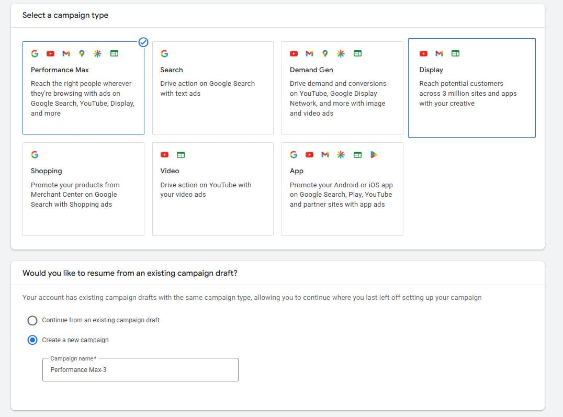Image resolution: width=563 pixels, height=417 pixels.
Task: Click Display network icon in Performance Max card
Action: (114, 53)
